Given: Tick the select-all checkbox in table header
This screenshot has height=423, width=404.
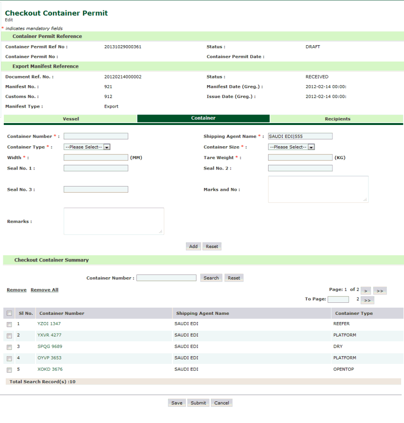Looking at the screenshot, I should [x=9, y=313].
